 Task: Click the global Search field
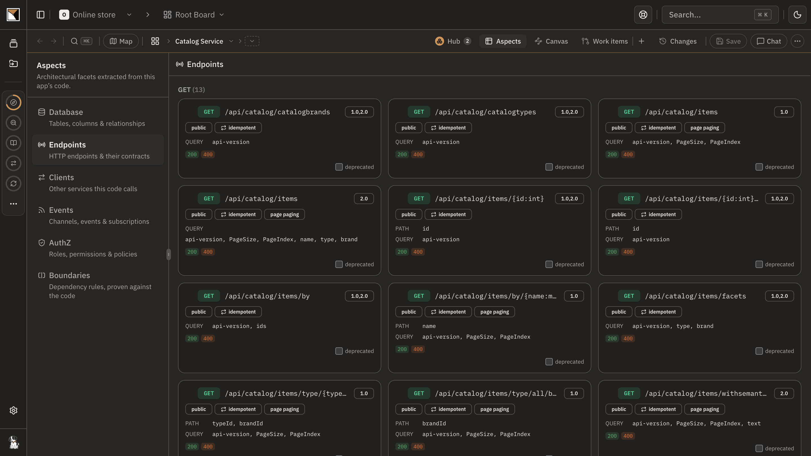coord(720,15)
